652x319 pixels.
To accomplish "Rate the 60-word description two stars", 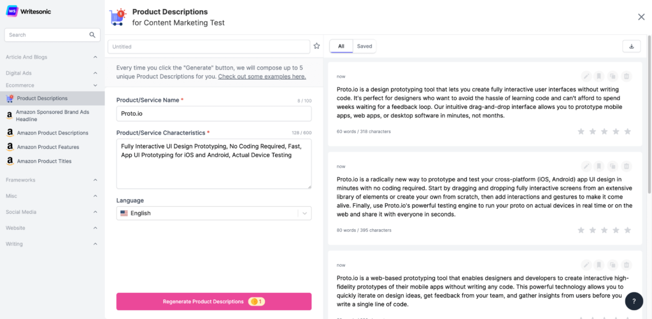I will click(x=593, y=131).
